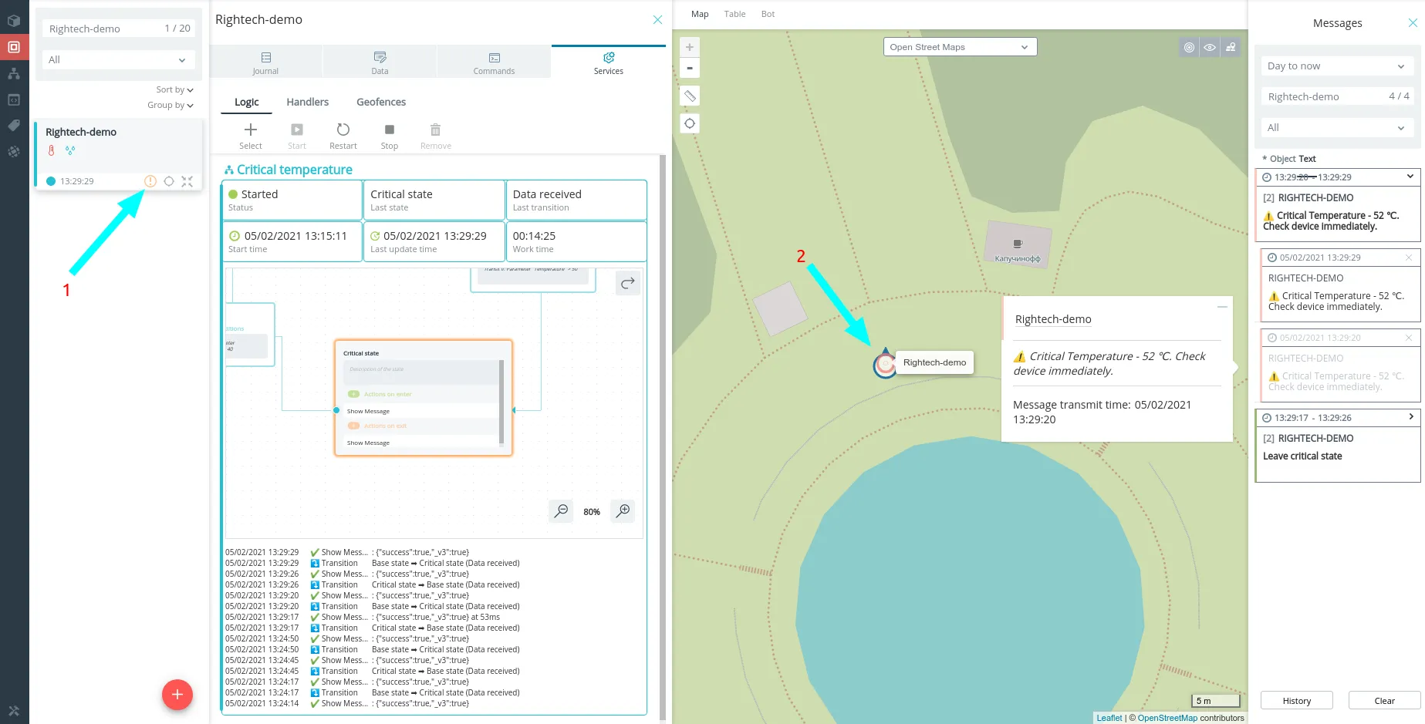Expand the Sort by option
This screenshot has width=1425, height=724.
coord(174,90)
